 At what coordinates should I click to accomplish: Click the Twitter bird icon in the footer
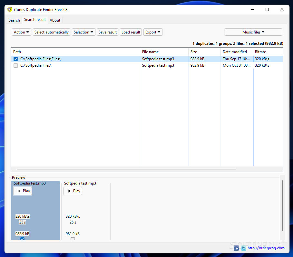(x=243, y=248)
